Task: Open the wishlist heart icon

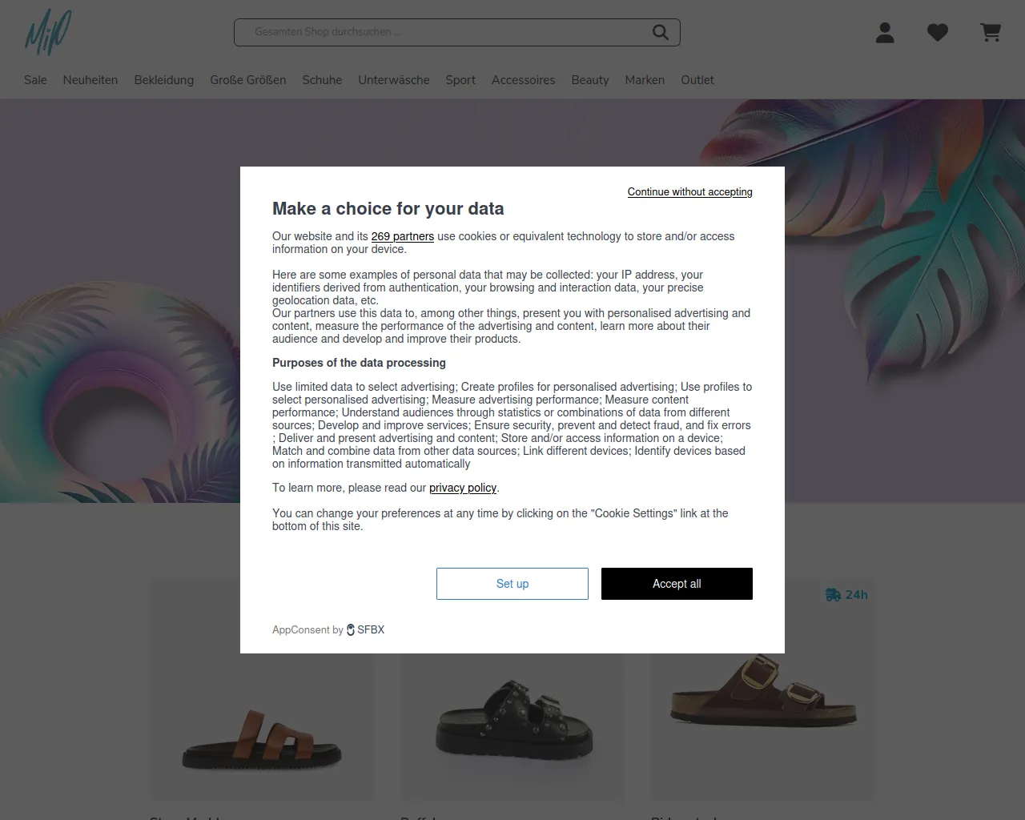Action: pyautogui.click(x=938, y=33)
